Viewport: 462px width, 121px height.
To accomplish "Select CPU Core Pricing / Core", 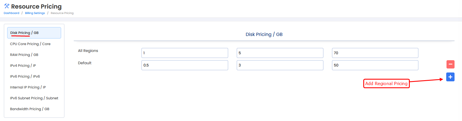I will click(30, 44).
